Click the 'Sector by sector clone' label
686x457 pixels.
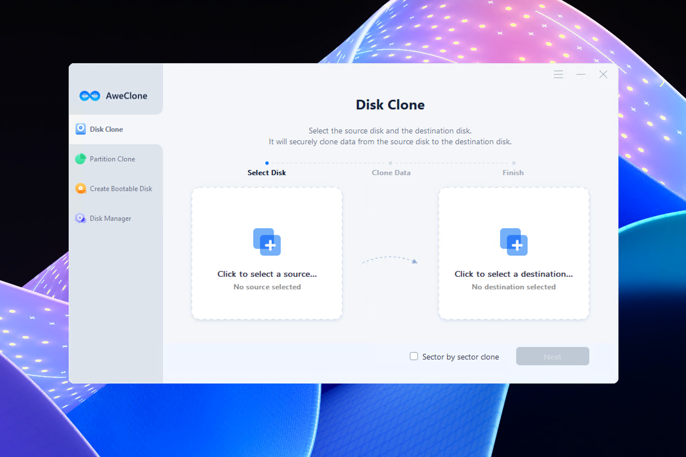461,357
